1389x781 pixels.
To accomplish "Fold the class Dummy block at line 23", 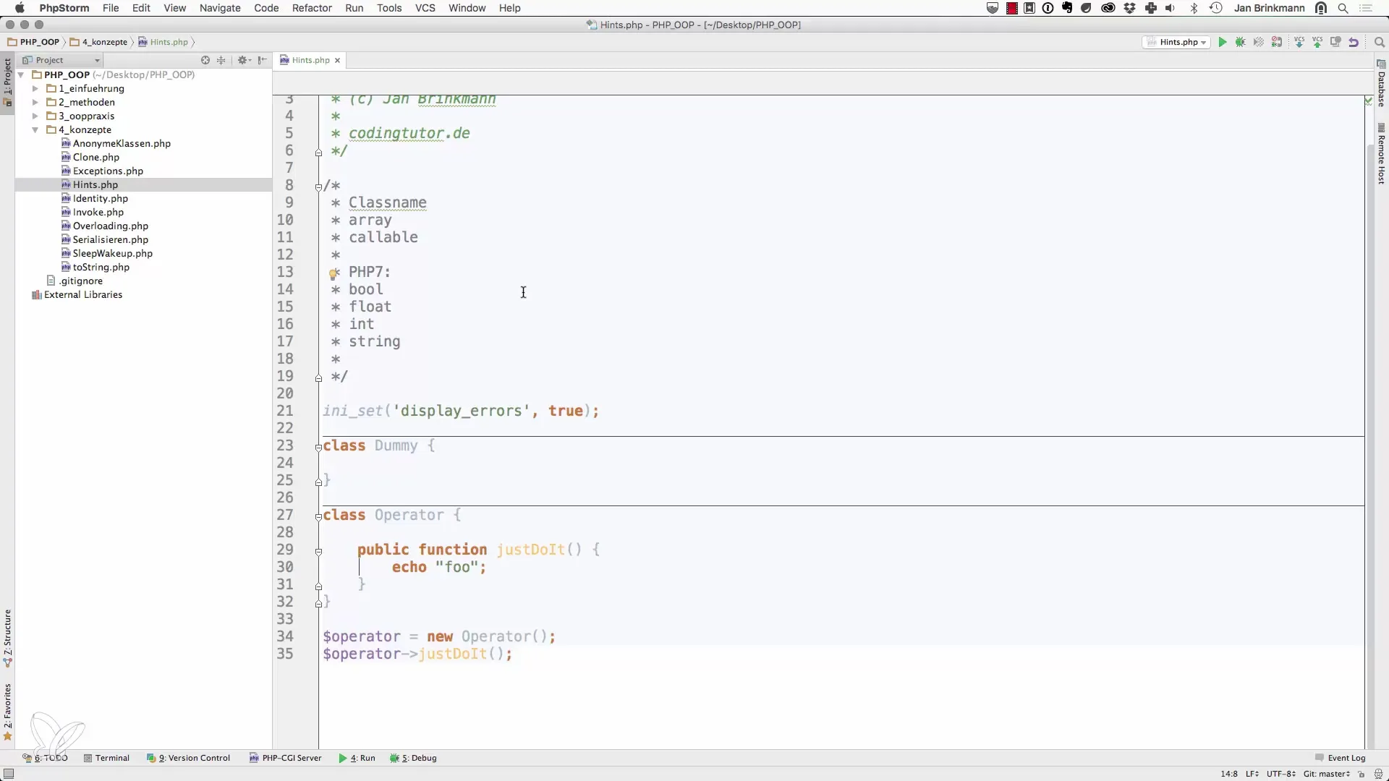I will (x=318, y=447).
